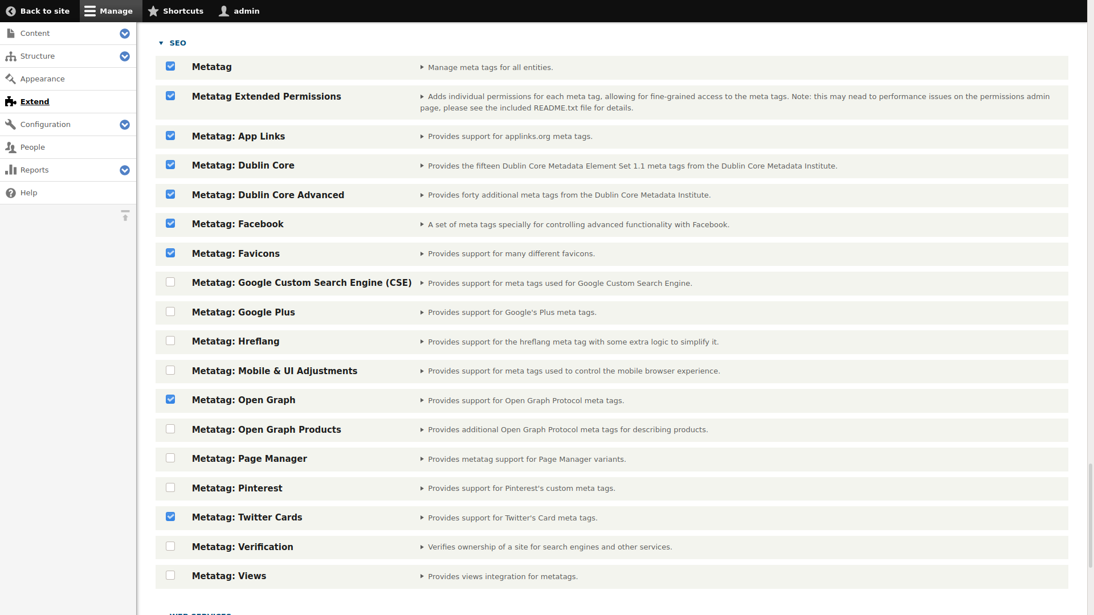
Task: Click the Extend puzzle piece icon
Action: 11,102
